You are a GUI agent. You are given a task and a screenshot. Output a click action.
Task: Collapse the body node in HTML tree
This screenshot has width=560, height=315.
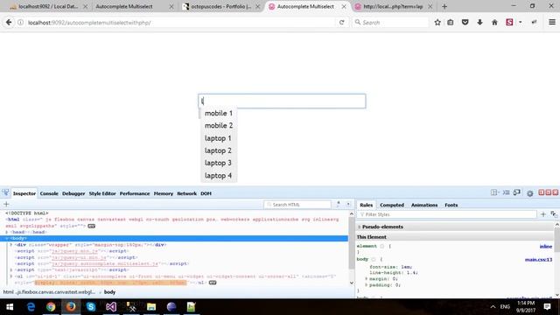(7, 238)
